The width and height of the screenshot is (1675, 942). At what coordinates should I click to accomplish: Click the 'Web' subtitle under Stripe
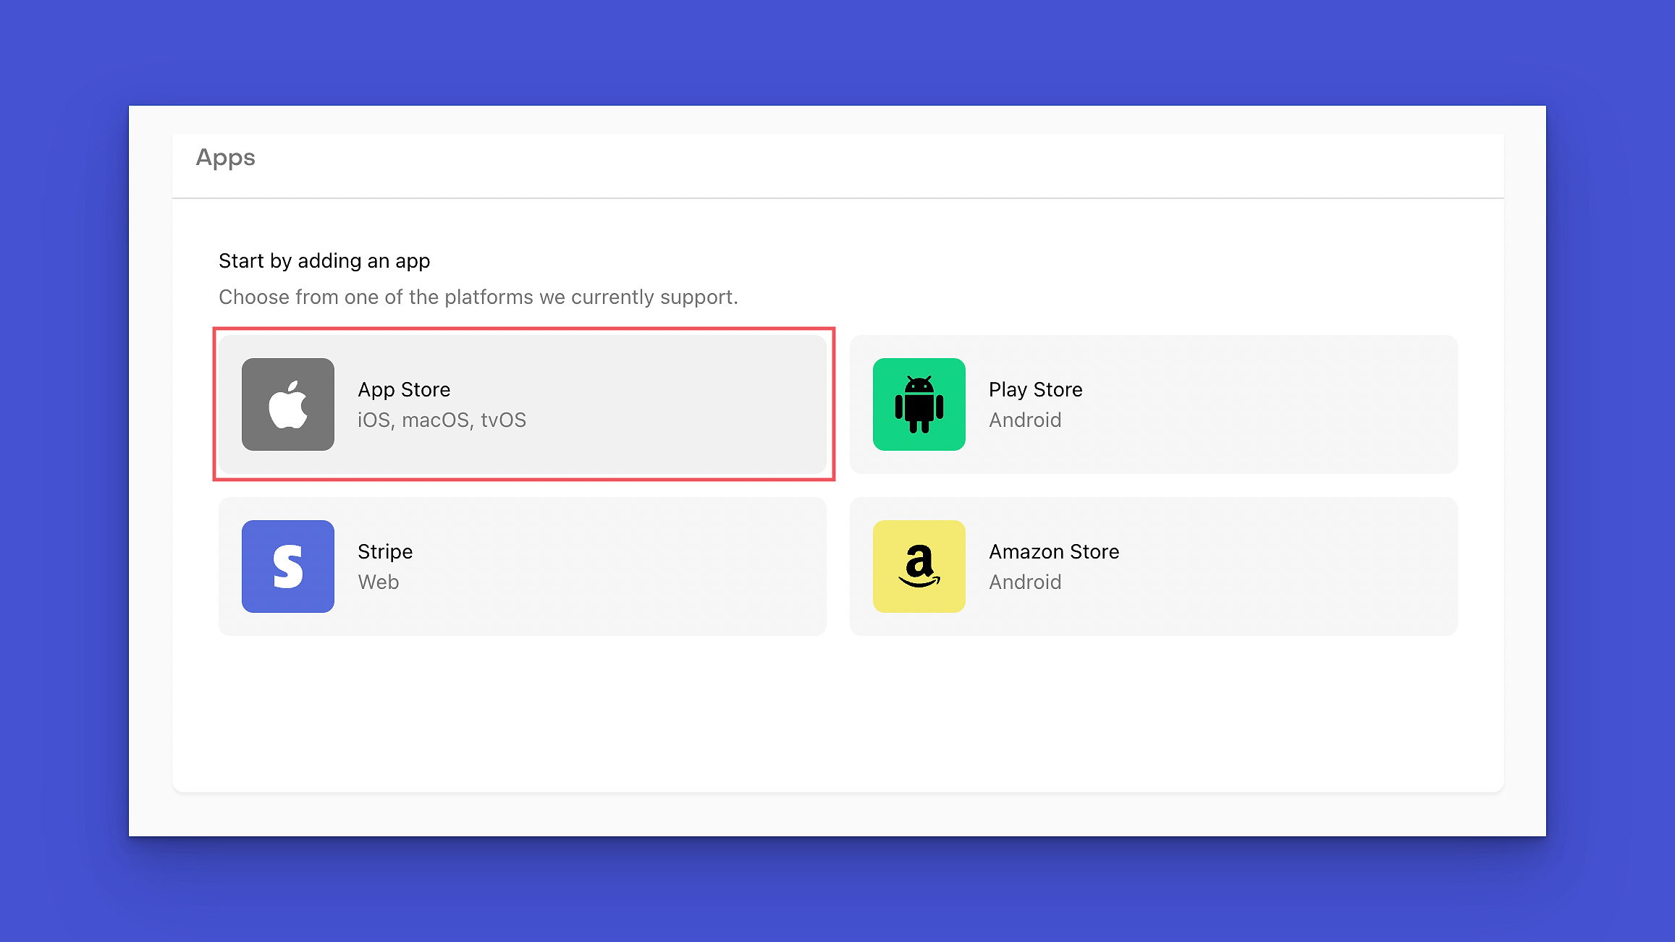[x=379, y=582]
